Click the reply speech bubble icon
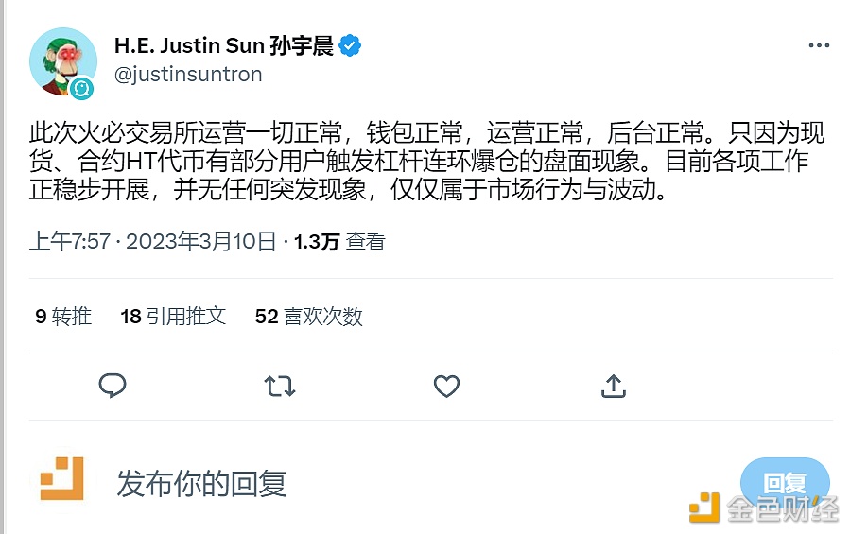Viewport: 850px width, 534px height. (x=113, y=386)
